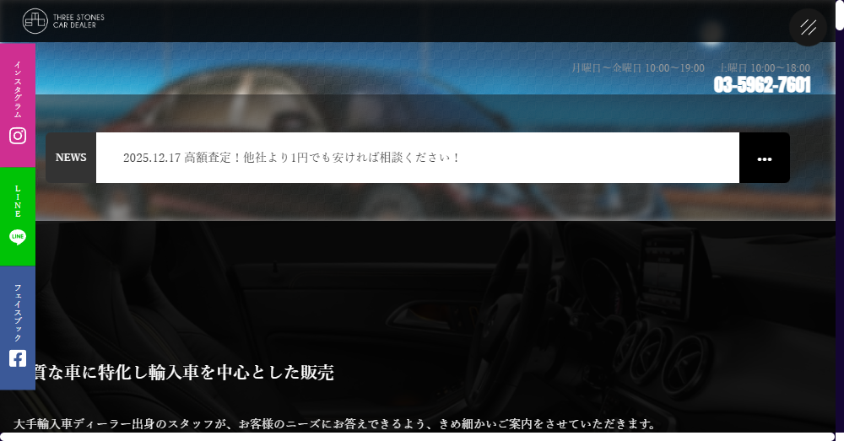Viewport: 844px width, 441px height.
Task: Click the Three Stones logo emblem
Action: click(35, 21)
